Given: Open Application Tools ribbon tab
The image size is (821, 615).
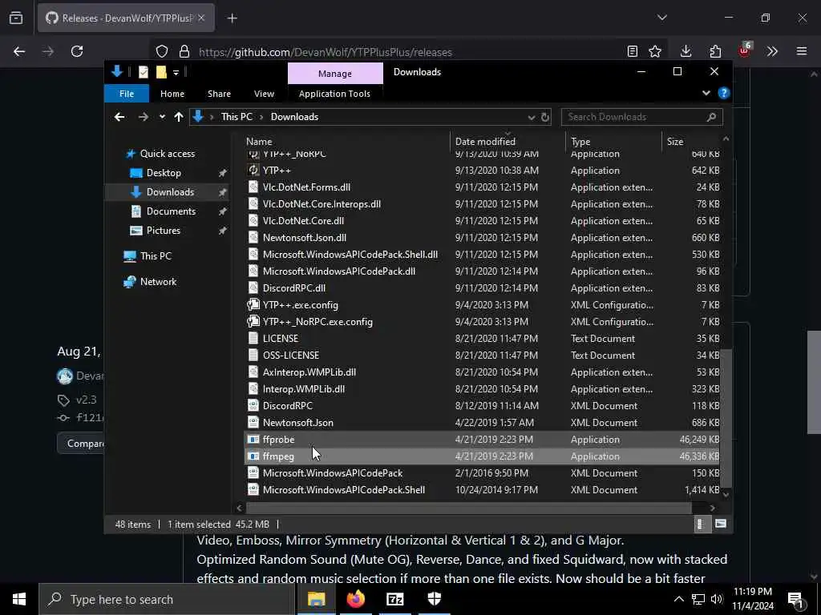Looking at the screenshot, I should pyautogui.click(x=334, y=94).
